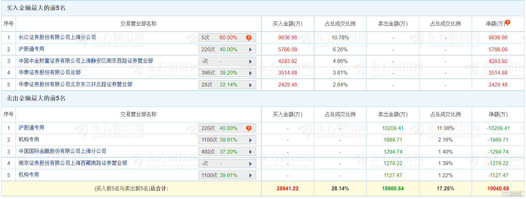Expand arrow for 南京证券上海西藏南路 row

coord(250,164)
